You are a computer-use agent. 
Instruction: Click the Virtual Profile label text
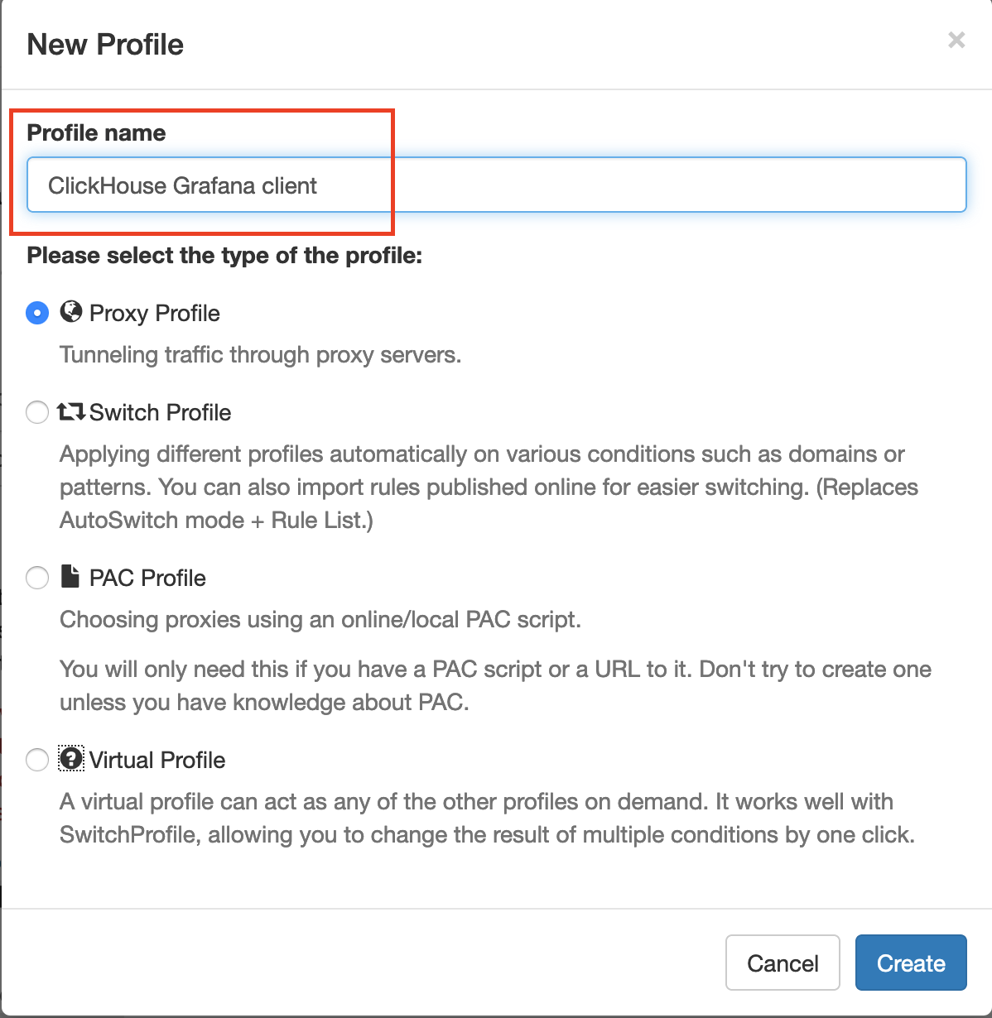157,760
